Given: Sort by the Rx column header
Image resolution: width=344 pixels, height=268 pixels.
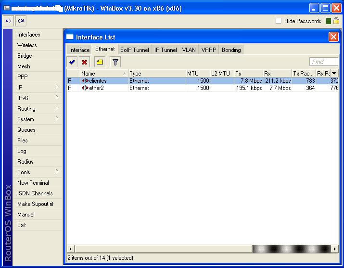Looking at the screenshot, I should click(277, 74).
